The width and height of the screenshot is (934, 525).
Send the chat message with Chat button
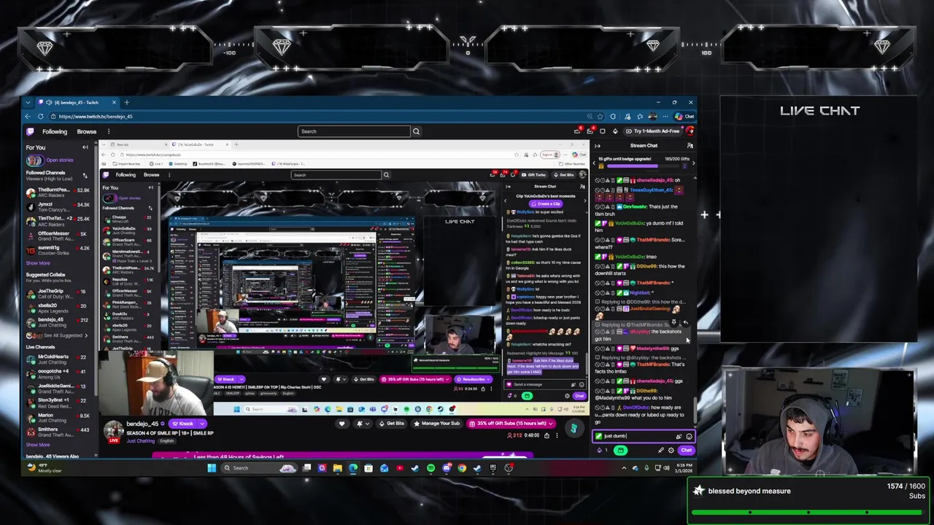point(686,450)
